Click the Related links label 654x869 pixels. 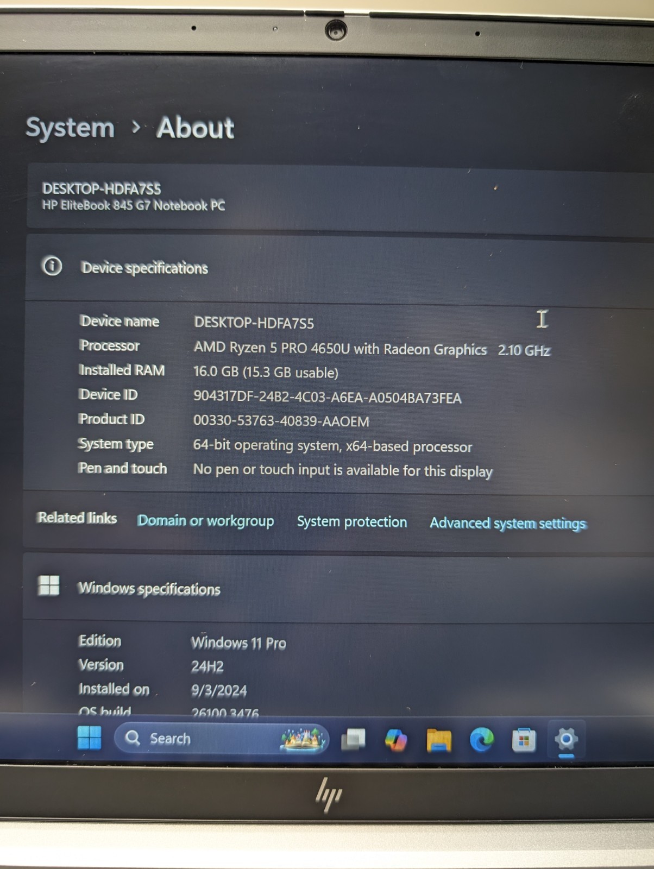[x=77, y=518]
